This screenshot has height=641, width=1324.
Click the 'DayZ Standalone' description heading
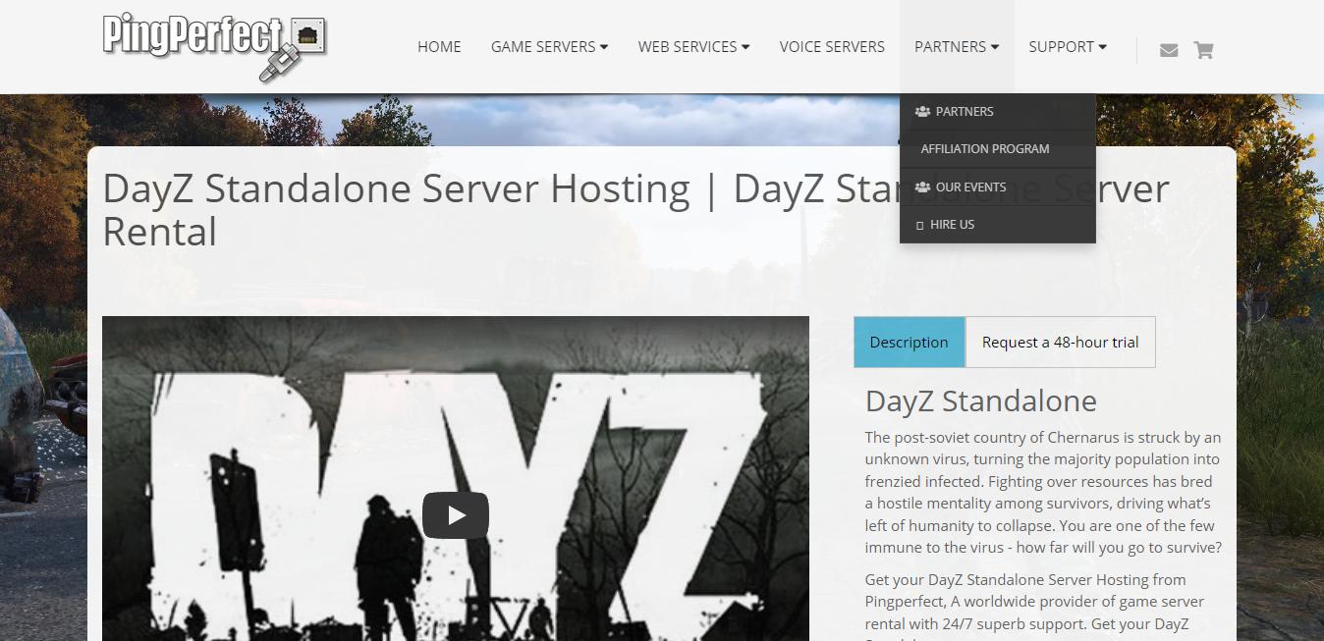pyautogui.click(x=981, y=401)
